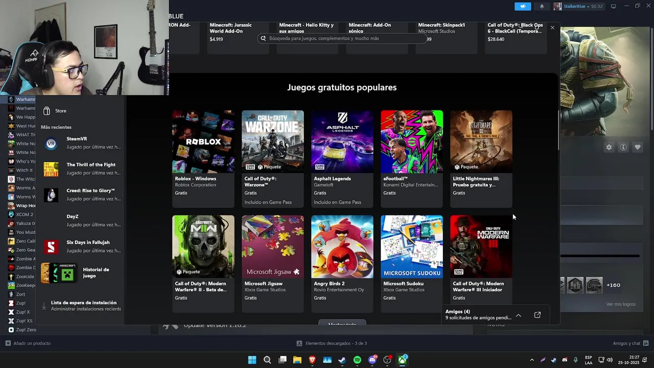This screenshot has width=654, height=368.
Task: Select Zup! Zero in Steam library
Action: pos(22,330)
